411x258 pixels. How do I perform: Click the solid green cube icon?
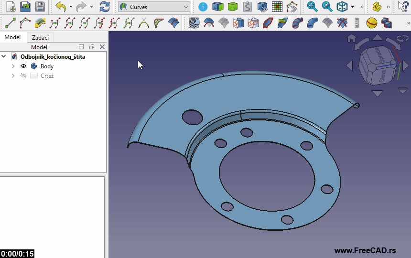[232, 7]
